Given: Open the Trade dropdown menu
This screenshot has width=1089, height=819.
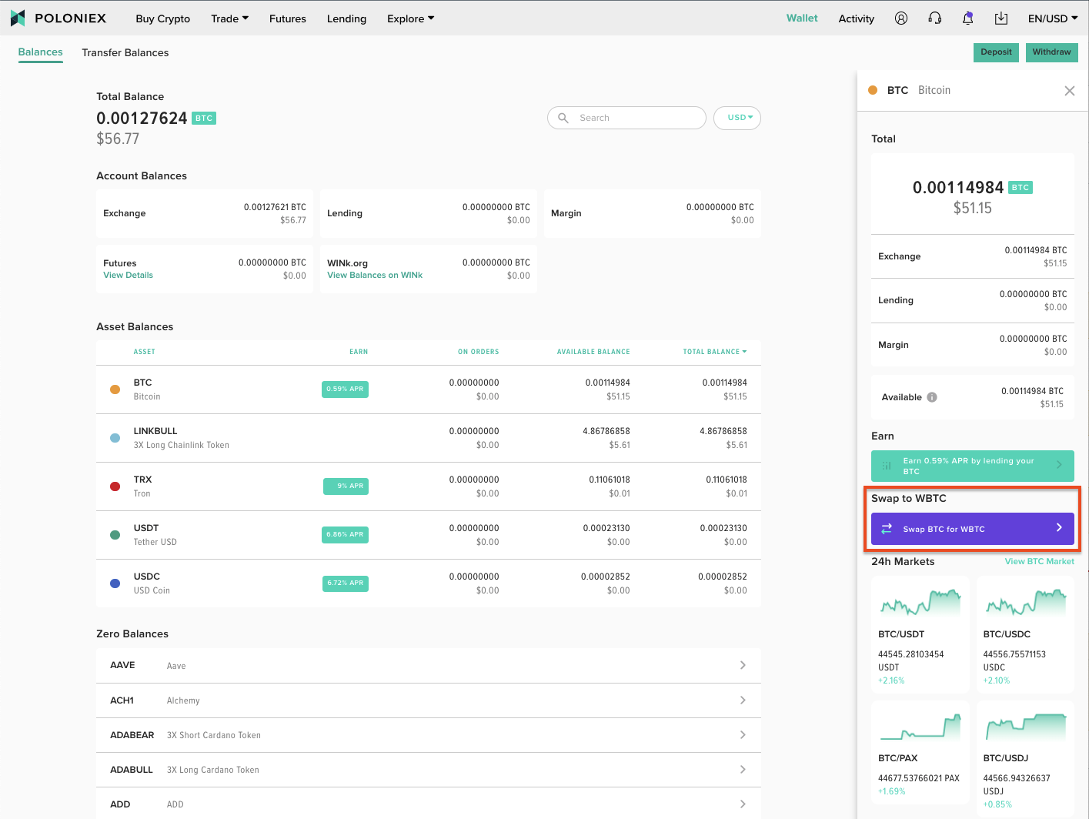Looking at the screenshot, I should [229, 18].
